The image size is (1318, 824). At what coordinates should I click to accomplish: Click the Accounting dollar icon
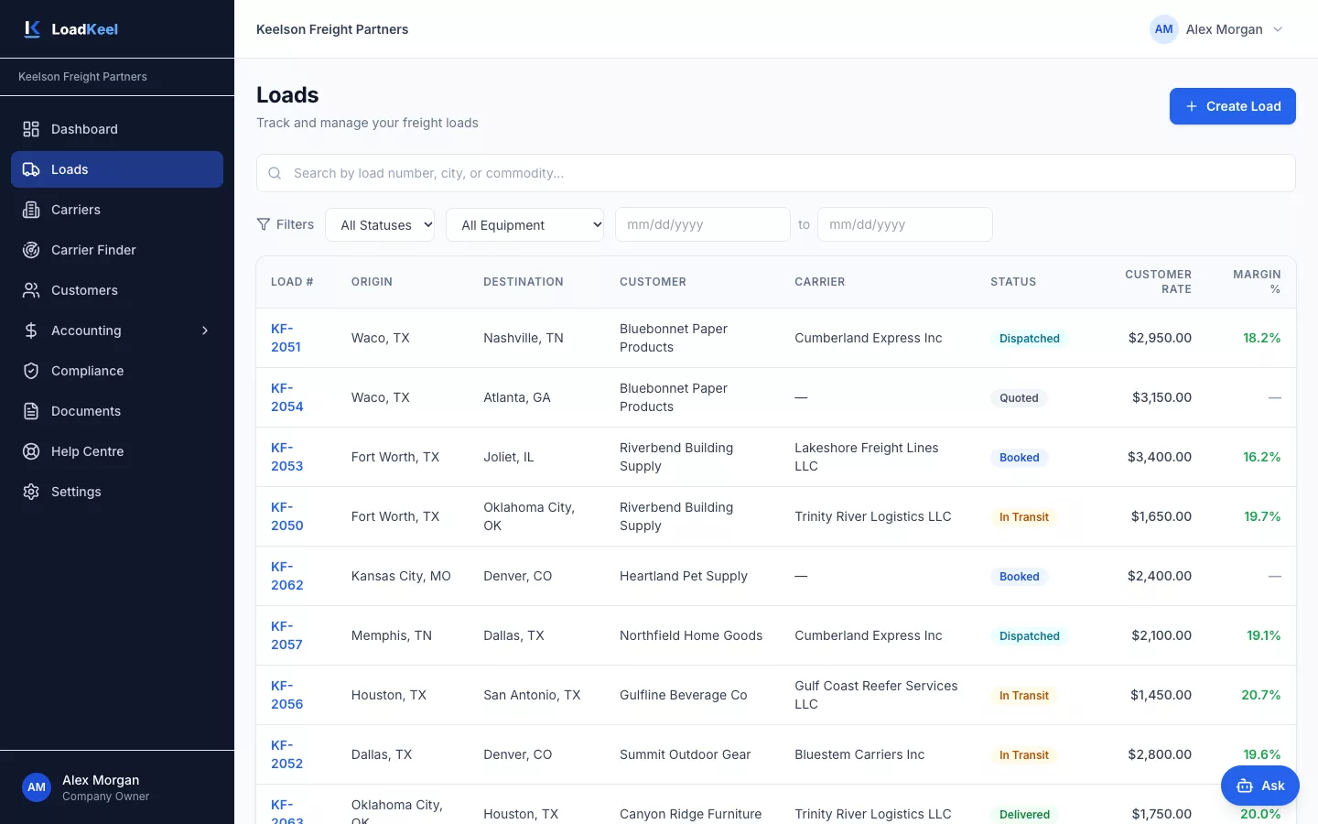31,331
